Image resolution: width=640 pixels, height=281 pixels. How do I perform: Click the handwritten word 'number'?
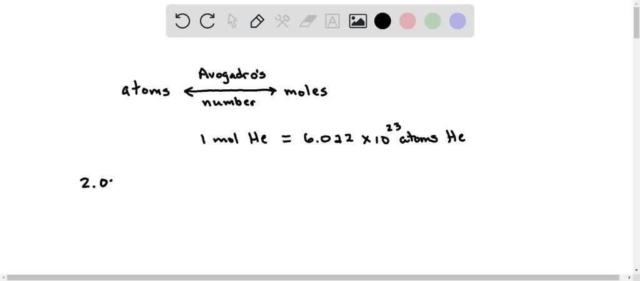pyautogui.click(x=229, y=102)
